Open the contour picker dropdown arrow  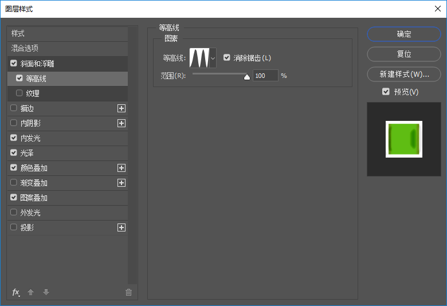click(213, 58)
